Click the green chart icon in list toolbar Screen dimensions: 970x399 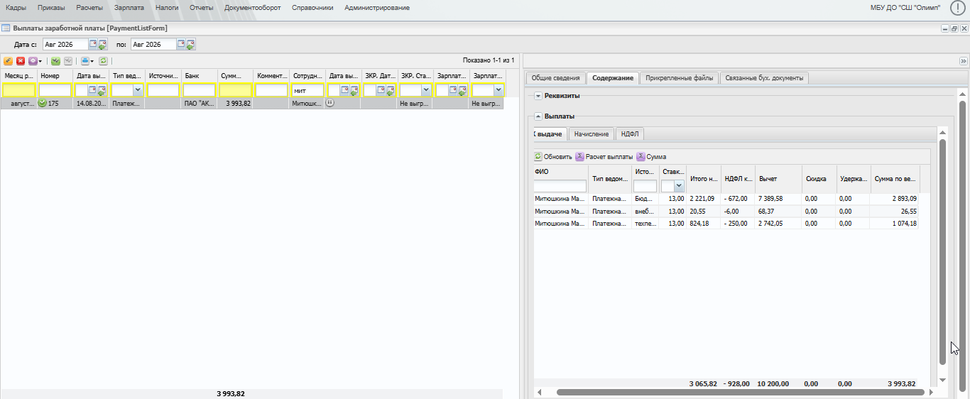coord(55,61)
